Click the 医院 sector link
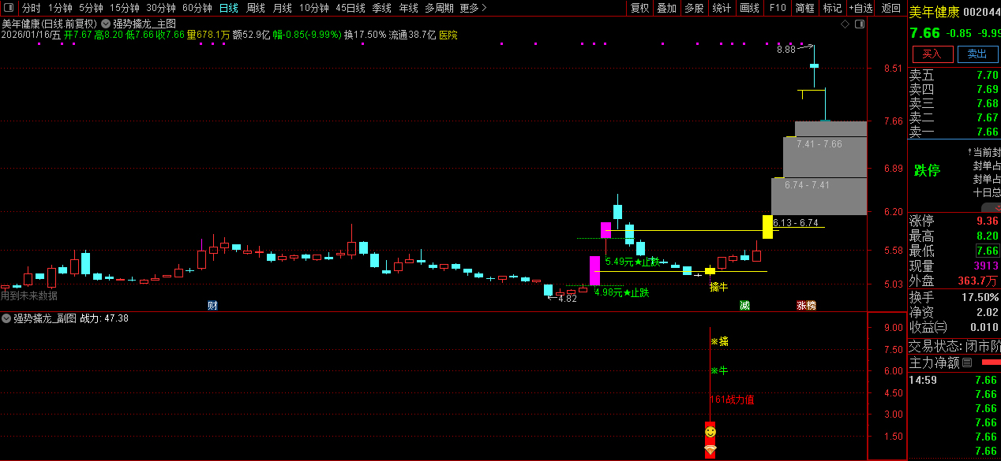Viewport: 1001px width, 461px height. click(x=448, y=35)
